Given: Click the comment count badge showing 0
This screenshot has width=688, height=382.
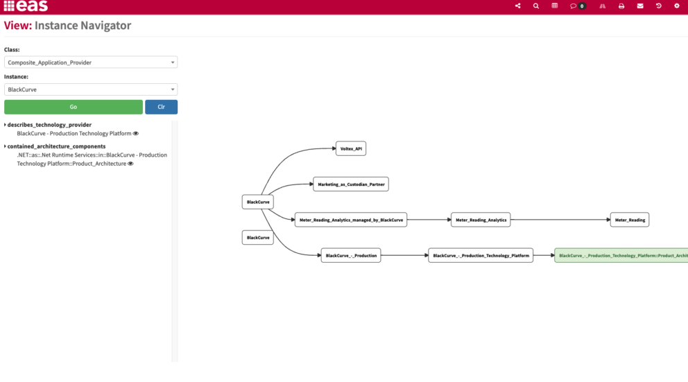Looking at the screenshot, I should (x=582, y=6).
